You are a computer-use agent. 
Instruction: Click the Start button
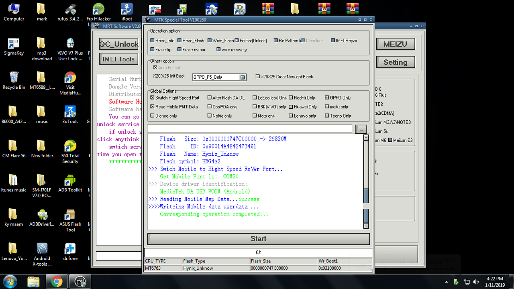click(258, 239)
